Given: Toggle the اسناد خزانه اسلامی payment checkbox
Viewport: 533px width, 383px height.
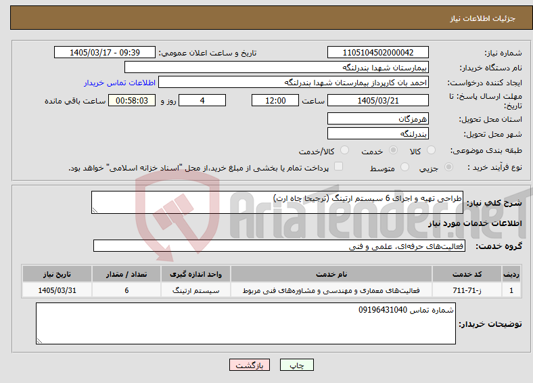Looking at the screenshot, I should point(338,166).
